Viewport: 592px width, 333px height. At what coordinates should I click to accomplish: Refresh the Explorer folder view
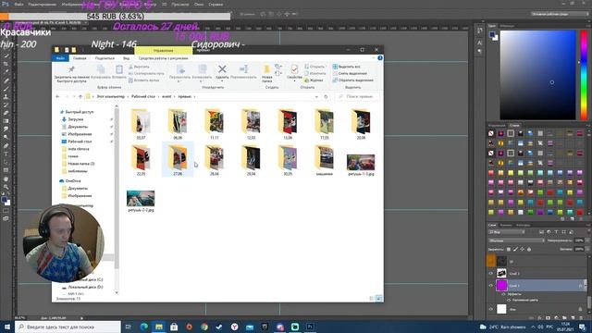tap(326, 96)
